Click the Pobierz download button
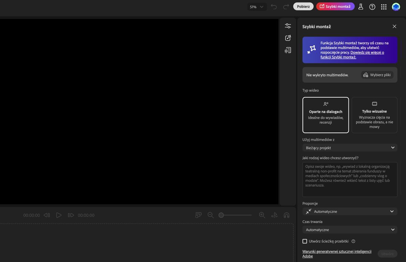 click(303, 6)
